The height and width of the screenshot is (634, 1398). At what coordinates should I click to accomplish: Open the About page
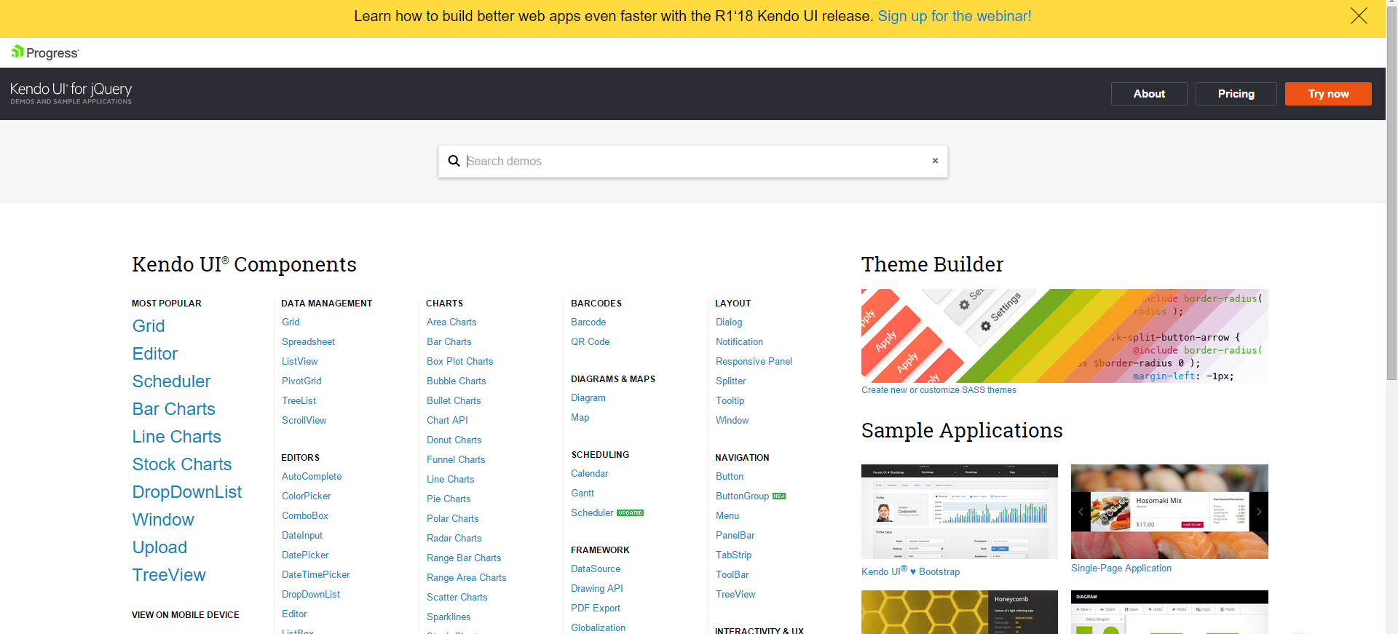tap(1149, 94)
